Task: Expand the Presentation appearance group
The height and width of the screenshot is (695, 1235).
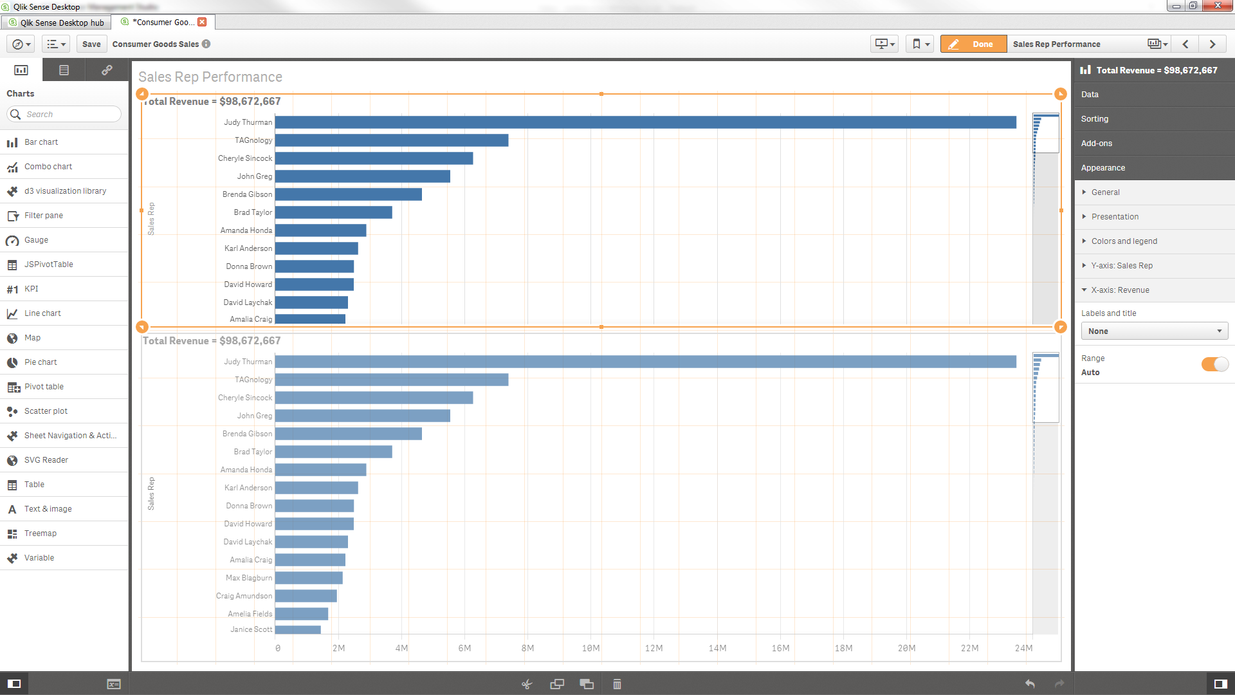Action: coord(1155,217)
